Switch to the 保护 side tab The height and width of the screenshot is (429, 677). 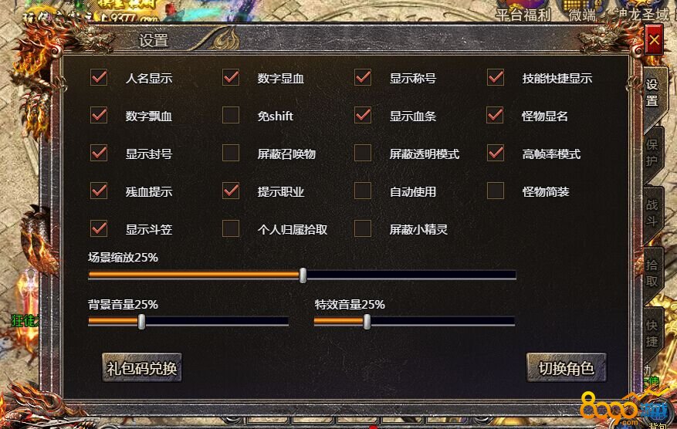click(652, 152)
